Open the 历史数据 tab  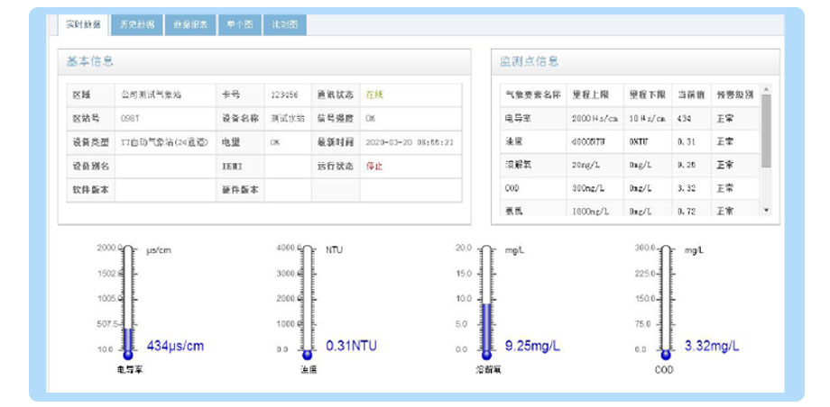(138, 24)
